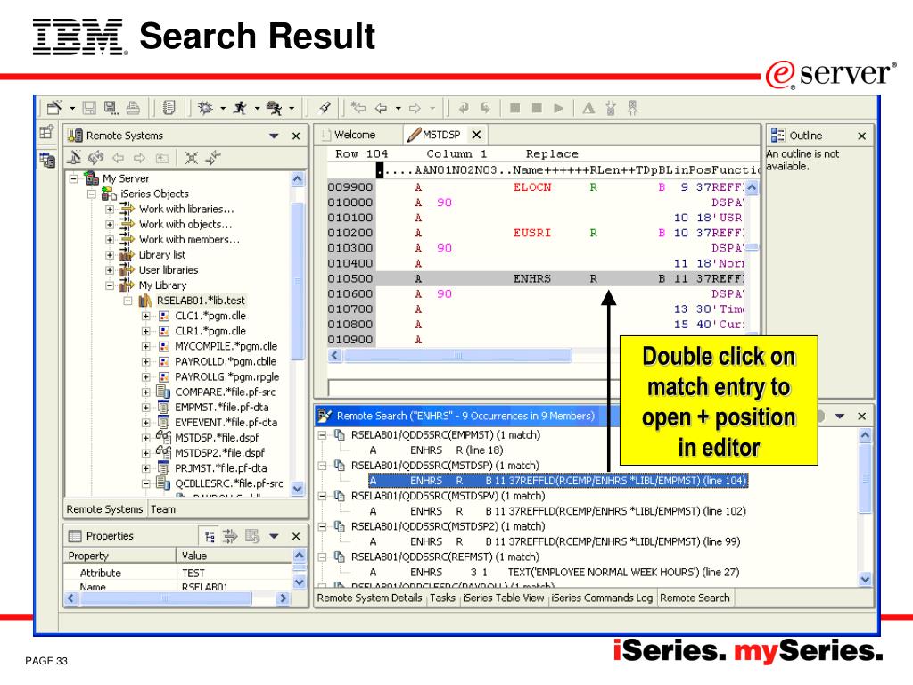The width and height of the screenshot is (913, 685).
Task: Click the Show Categories icon in Properties
Action: click(210, 536)
